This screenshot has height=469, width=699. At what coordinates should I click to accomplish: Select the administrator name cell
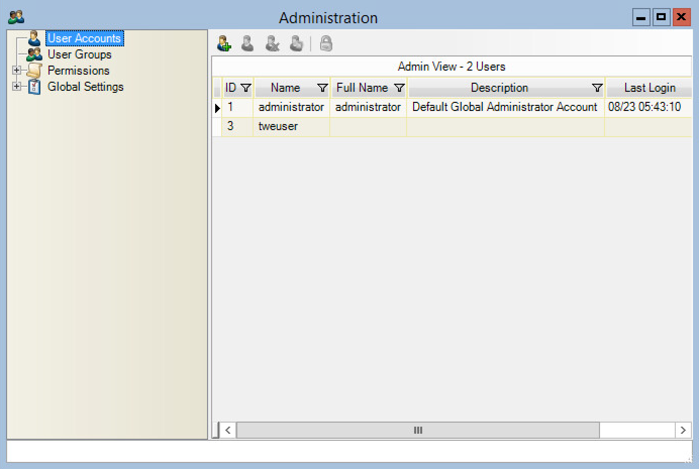pyautogui.click(x=291, y=107)
